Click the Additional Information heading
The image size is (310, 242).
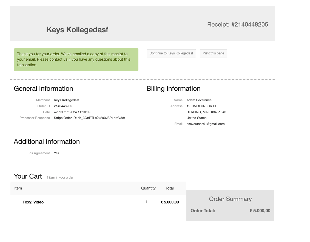(x=47, y=142)
